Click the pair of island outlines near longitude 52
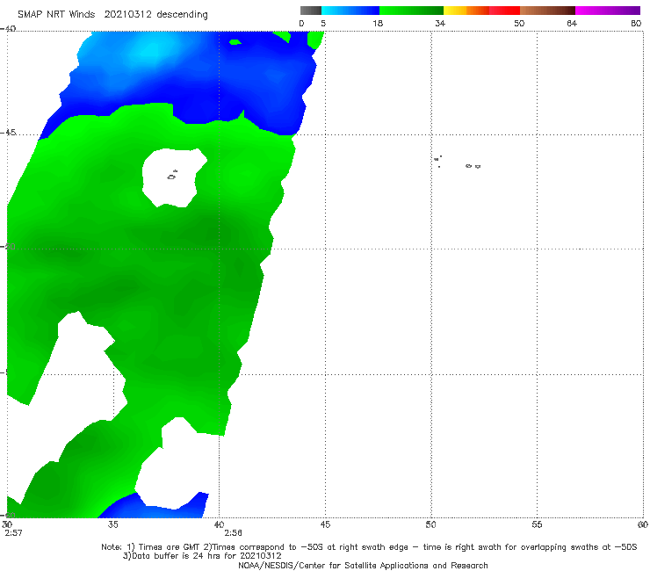Screen dimensions: 650x571 pos(473,166)
